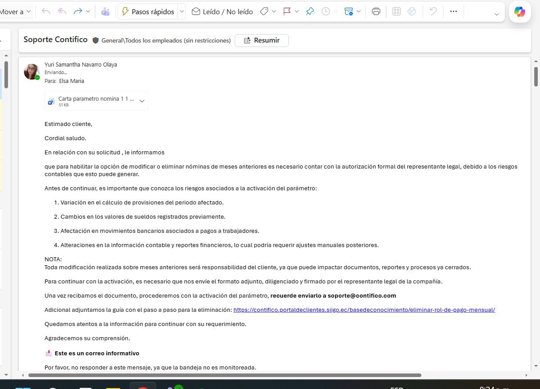The image size is (540, 389).
Task: Click the Reply all double-arrow icon
Action: [x=62, y=12]
